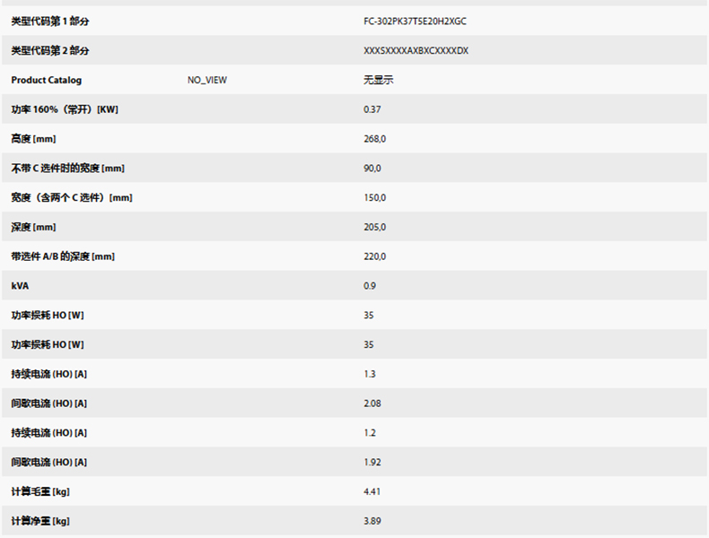Click the XXXSXXXXAXBXCXXXXDX code value
This screenshot has width=709, height=538.
[416, 50]
